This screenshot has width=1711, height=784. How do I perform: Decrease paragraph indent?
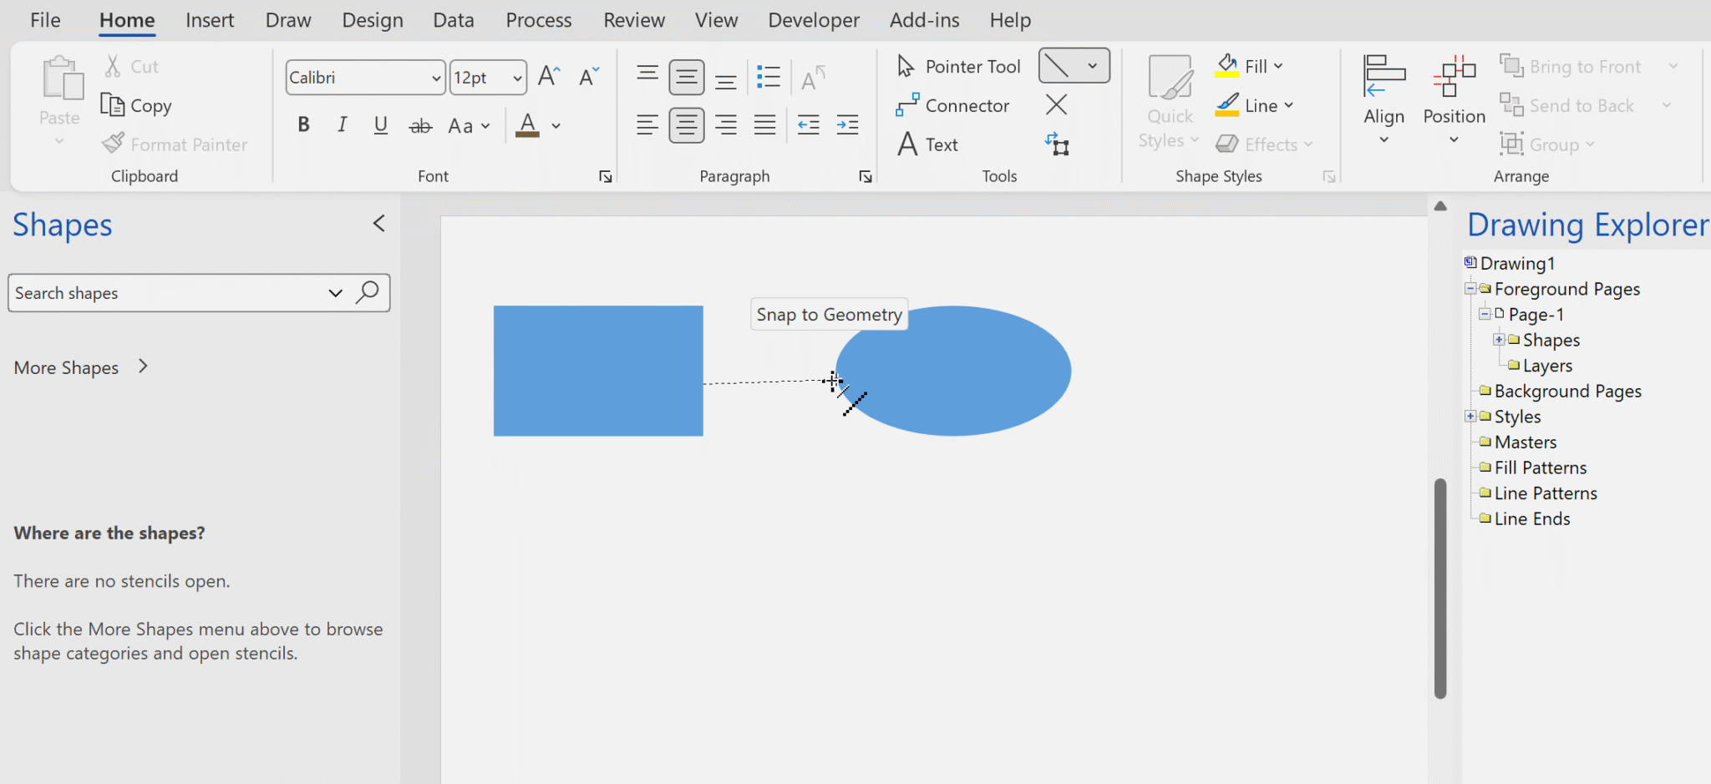point(808,125)
